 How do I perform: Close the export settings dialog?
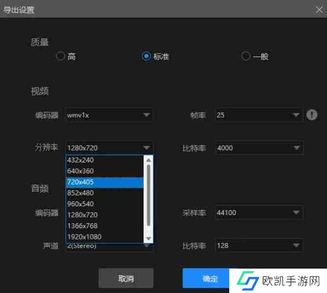(319, 10)
